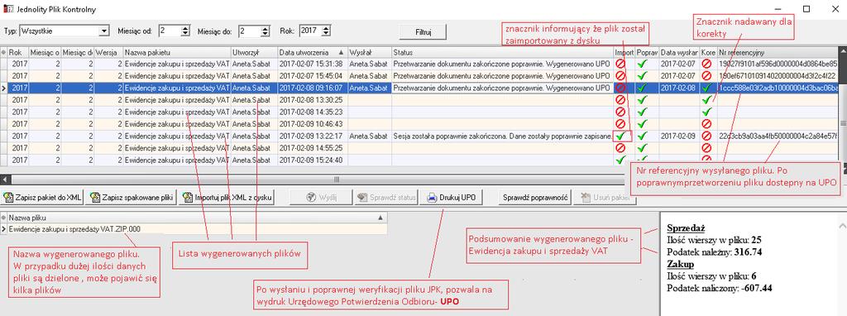Click Popraw checkmark in 10:46:43 row
This screenshot has height=316, width=847.
click(642, 124)
